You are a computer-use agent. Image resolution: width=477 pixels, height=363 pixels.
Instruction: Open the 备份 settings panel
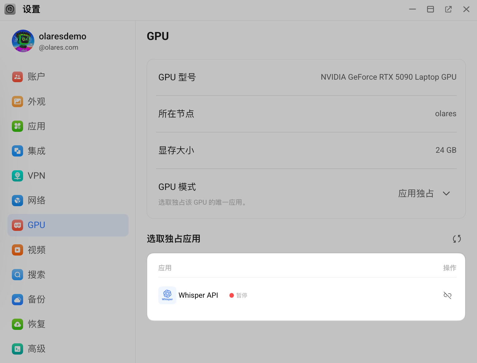pyautogui.click(x=37, y=299)
